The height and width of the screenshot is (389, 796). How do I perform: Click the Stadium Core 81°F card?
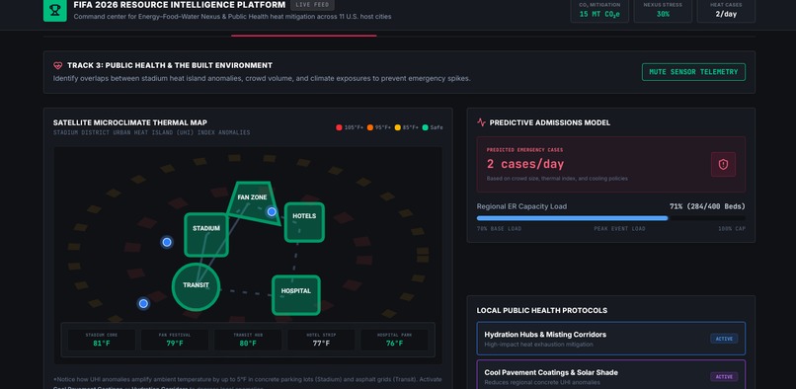pyautogui.click(x=102, y=340)
